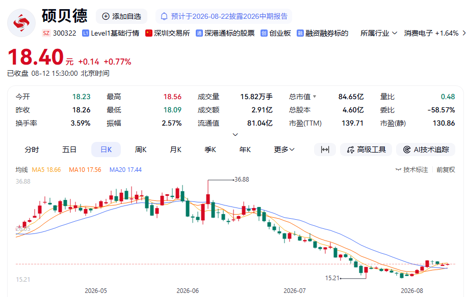Viewport: 468px width, 297px height.
Task: Click the 36.88 high price marker on chart
Action: point(242,180)
